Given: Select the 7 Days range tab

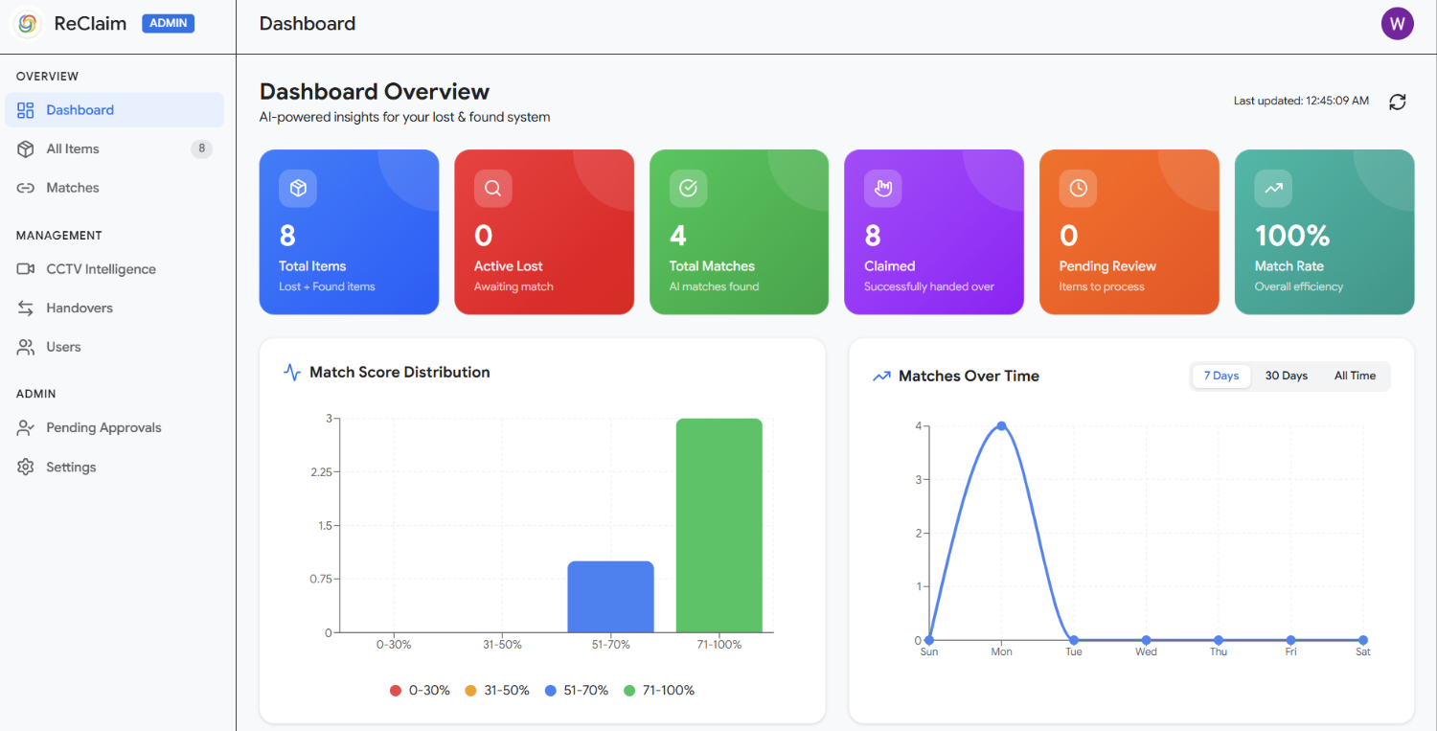Looking at the screenshot, I should click(1221, 376).
